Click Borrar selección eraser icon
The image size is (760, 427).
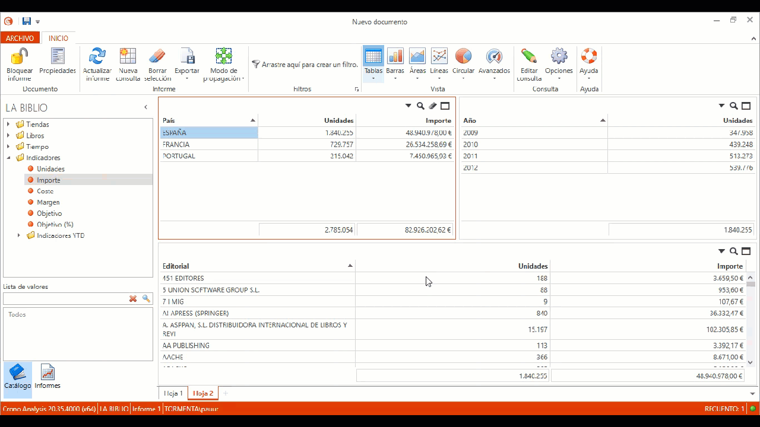(157, 58)
